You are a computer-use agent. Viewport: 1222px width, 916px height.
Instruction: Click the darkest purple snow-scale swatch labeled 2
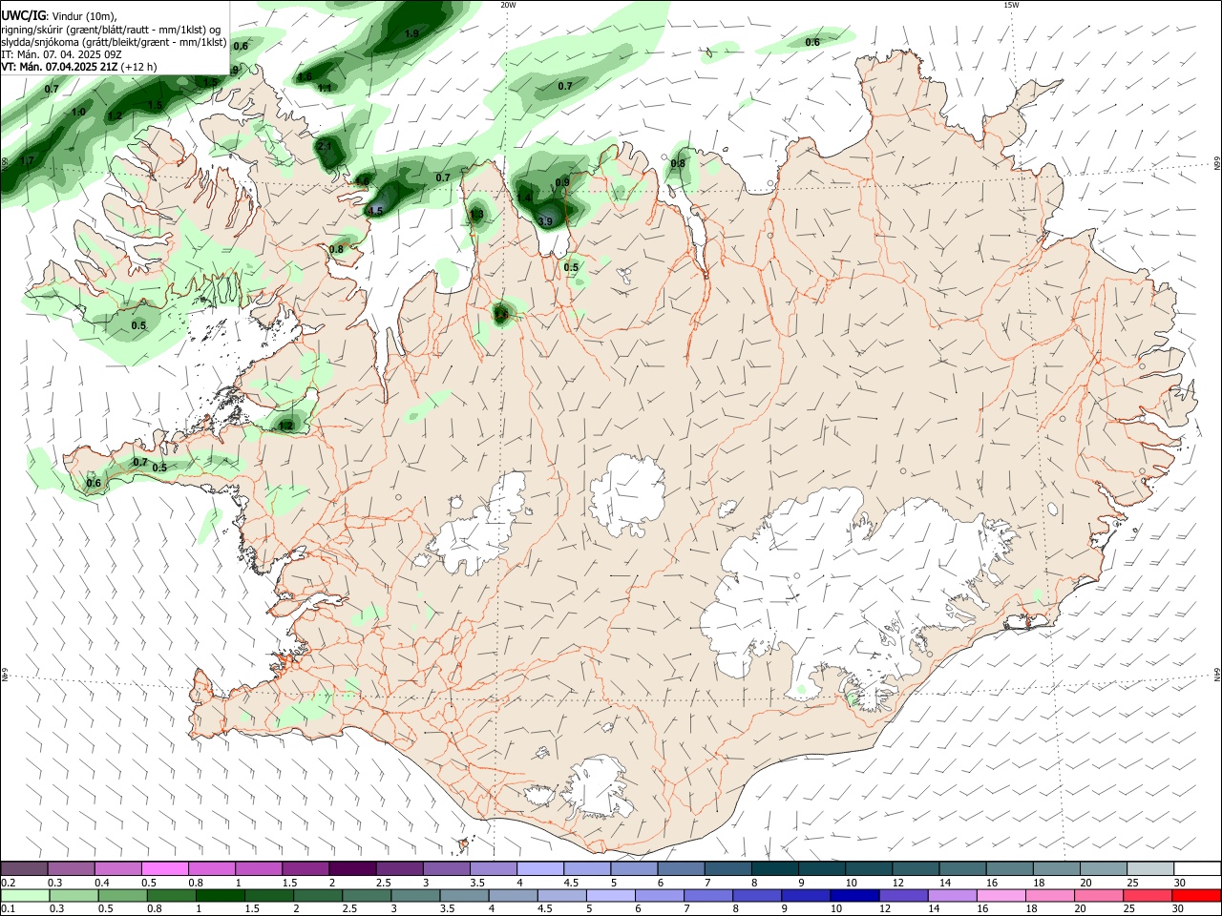351,869
